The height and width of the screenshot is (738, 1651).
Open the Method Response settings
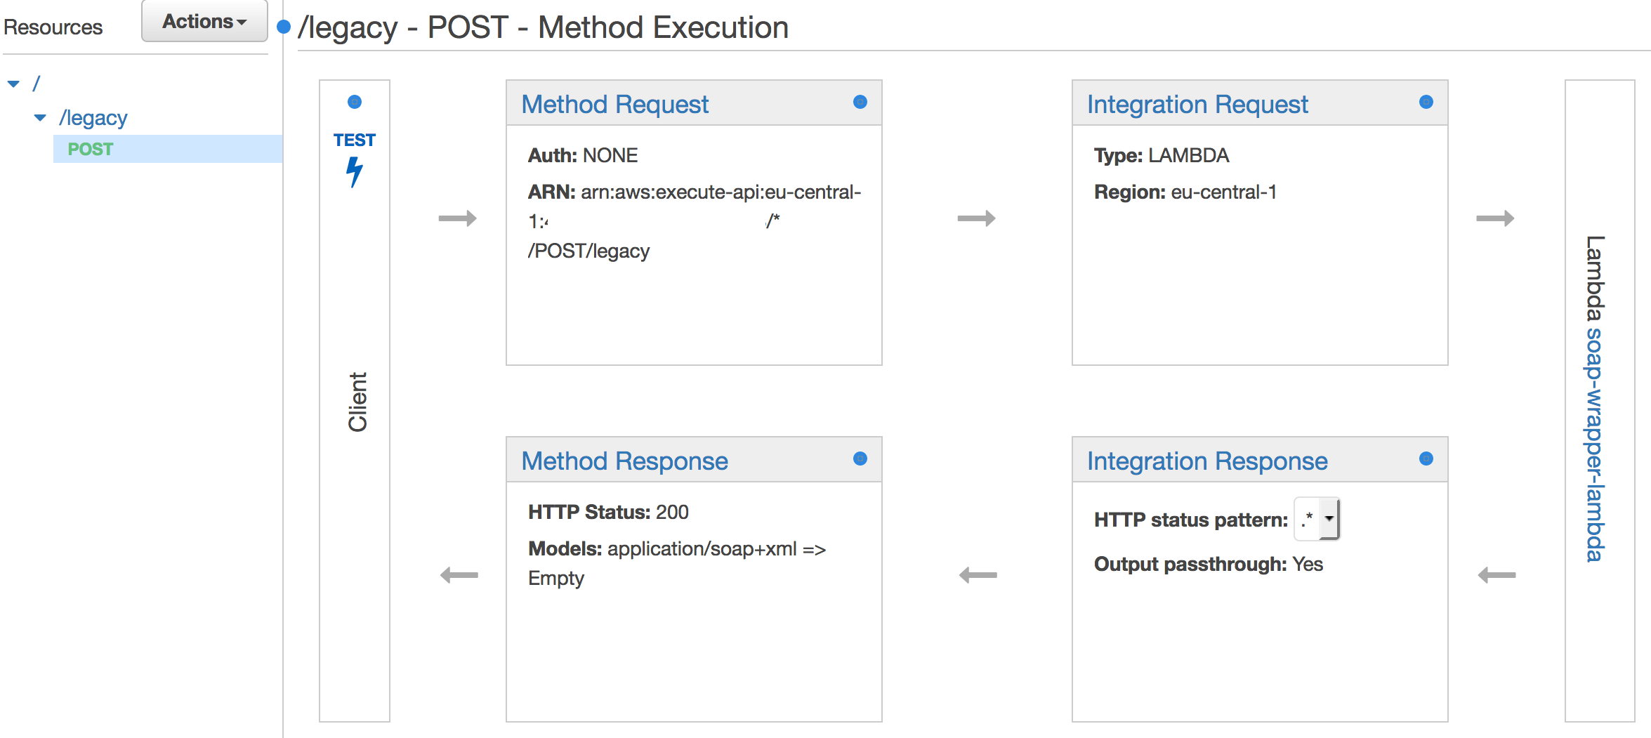(x=624, y=461)
